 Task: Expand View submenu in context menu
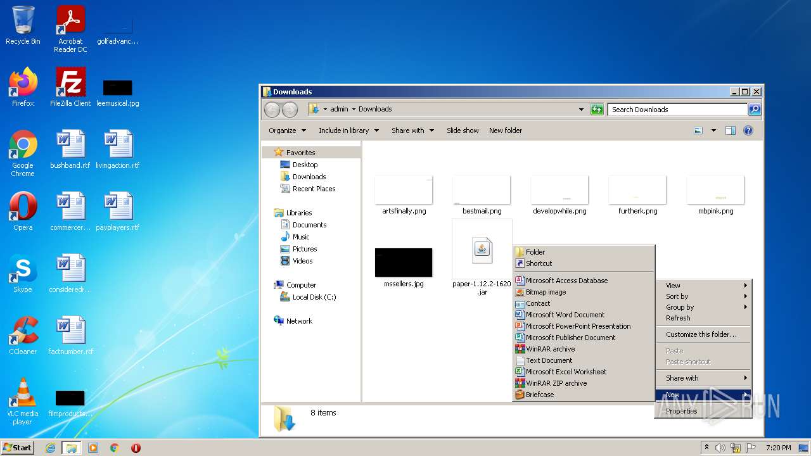tap(703, 286)
